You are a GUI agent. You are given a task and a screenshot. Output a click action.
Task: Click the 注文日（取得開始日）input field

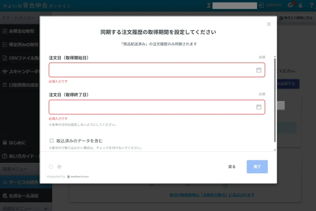157,70
